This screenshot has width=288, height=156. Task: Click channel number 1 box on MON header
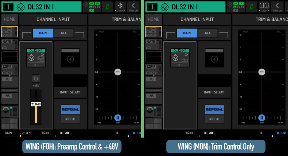click(152, 7)
